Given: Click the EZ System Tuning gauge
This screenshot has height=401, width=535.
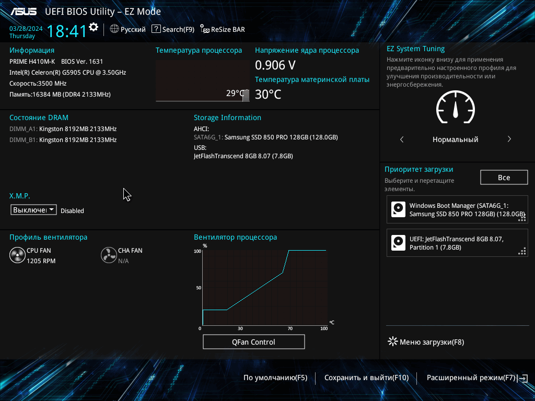Looking at the screenshot, I should tap(456, 108).
